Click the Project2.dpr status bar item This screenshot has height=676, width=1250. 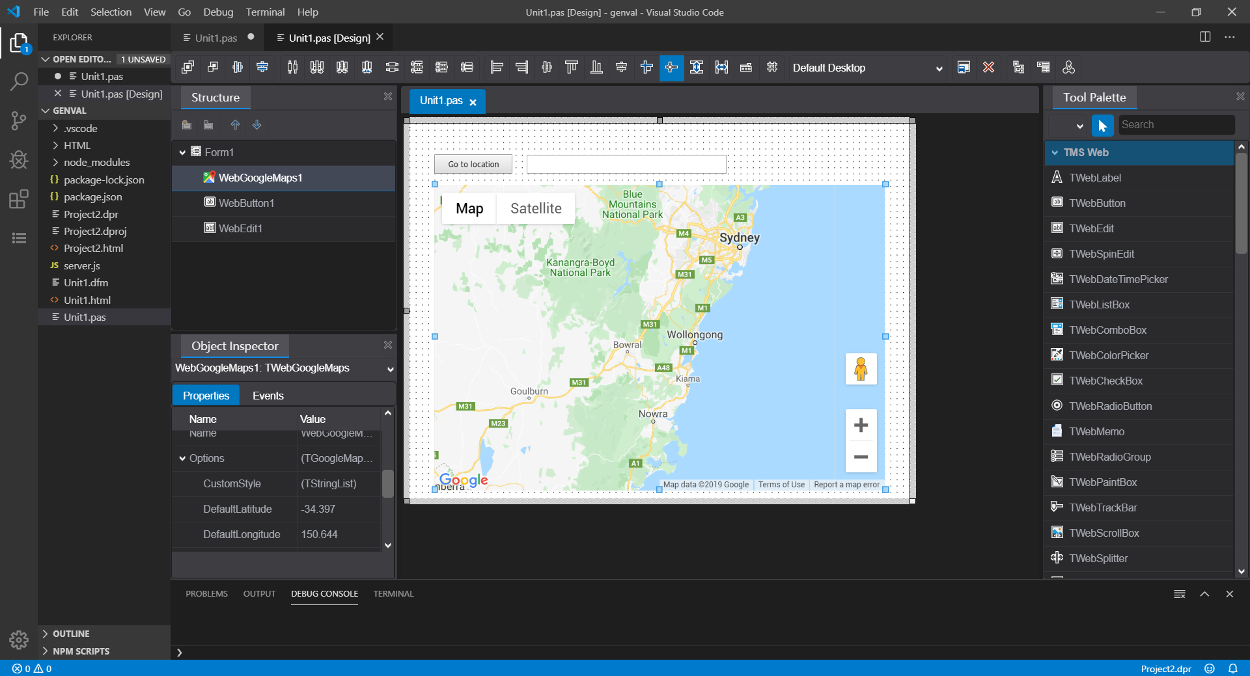[1166, 668]
